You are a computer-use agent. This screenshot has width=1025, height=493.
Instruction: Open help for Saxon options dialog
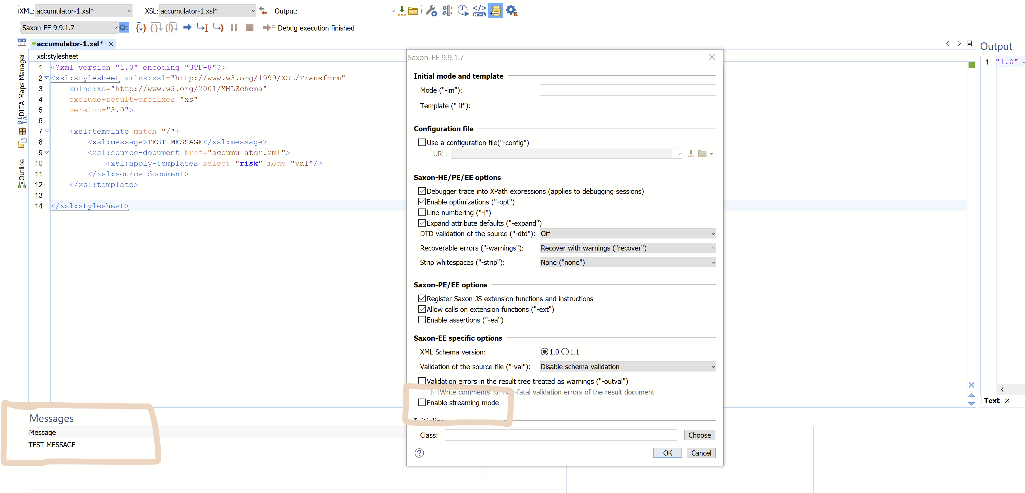pos(419,453)
